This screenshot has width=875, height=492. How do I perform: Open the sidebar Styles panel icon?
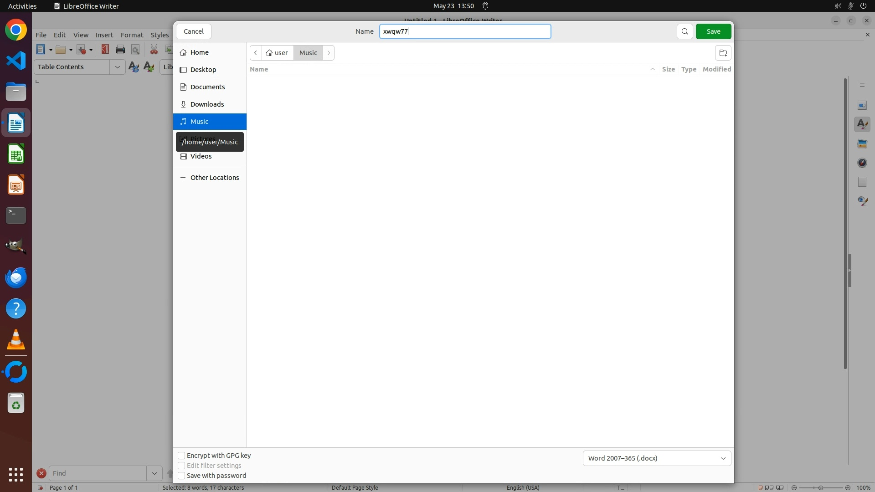tap(862, 124)
